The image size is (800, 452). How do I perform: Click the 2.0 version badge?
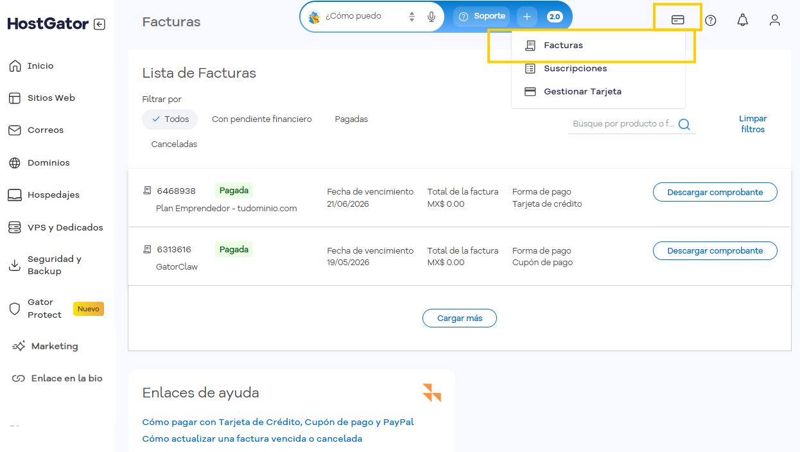point(555,17)
